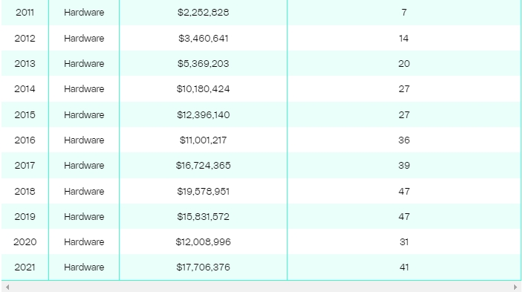This screenshot has height=292, width=523.
Task: Select the 2014 year cell
Action: (25, 89)
